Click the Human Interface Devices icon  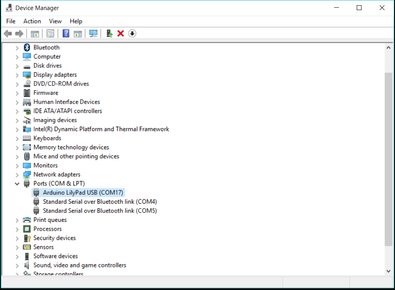pyautogui.click(x=27, y=102)
